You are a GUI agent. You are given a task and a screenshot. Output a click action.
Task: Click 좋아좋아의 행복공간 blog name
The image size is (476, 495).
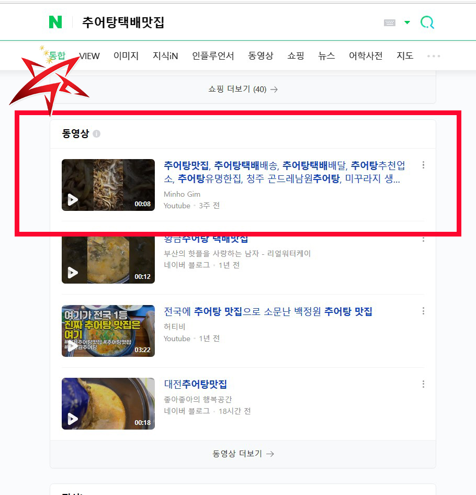198,399
